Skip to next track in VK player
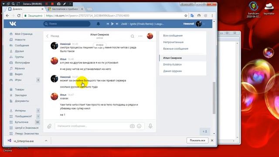Image resolution: width=279 pixels, height=157 pixels. pos(117,24)
